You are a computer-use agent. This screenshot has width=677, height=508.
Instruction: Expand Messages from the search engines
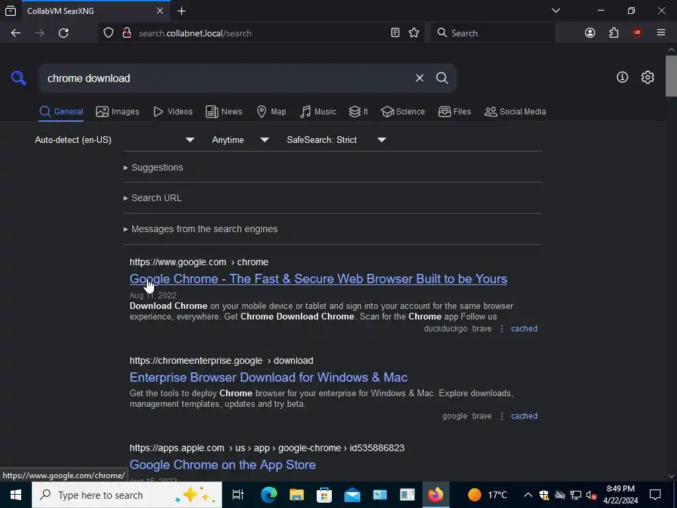coord(201,229)
